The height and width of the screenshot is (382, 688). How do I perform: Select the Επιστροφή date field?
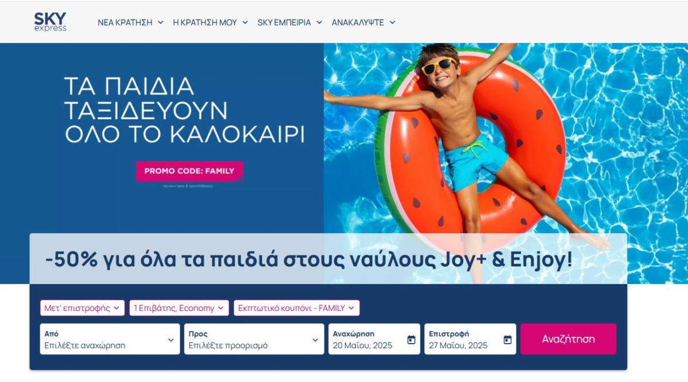470,339
